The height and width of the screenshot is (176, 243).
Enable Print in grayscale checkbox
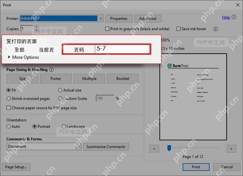pyautogui.click(x=107, y=29)
